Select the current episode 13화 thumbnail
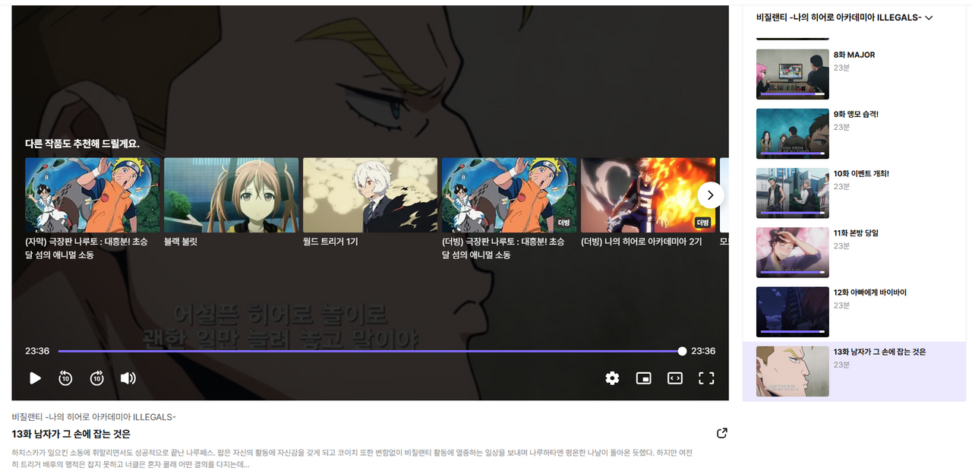This screenshot has width=972, height=471. (x=793, y=371)
